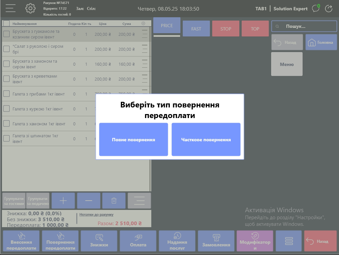Image resolution: width=339 pixels, height=255 pixels.
Task: Switch to the PRICE tab
Action: pyautogui.click(x=167, y=26)
